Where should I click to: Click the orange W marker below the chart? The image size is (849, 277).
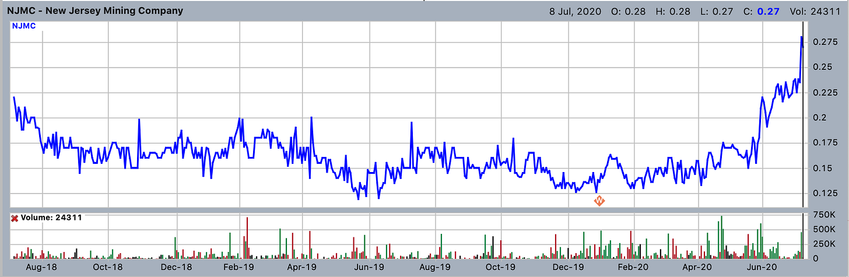(599, 201)
